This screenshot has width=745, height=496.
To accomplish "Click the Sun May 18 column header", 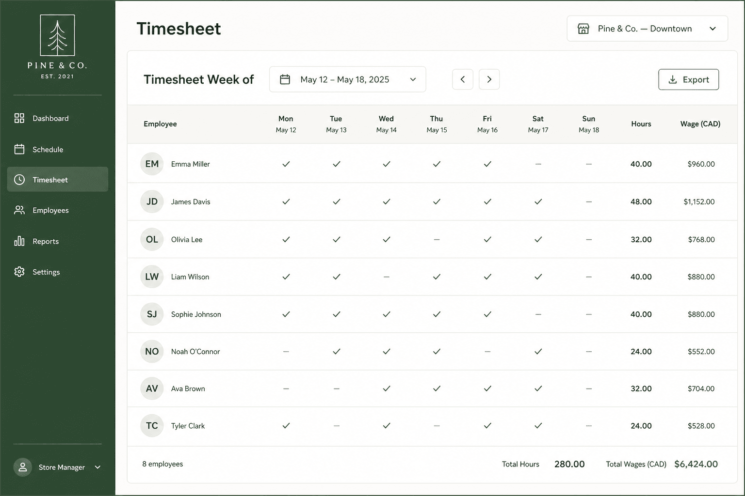I will tap(589, 124).
